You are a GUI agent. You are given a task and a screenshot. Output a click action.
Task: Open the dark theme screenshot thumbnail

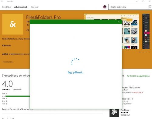(x=146, y=31)
